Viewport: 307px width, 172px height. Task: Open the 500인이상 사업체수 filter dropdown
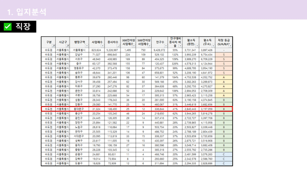[150, 46]
